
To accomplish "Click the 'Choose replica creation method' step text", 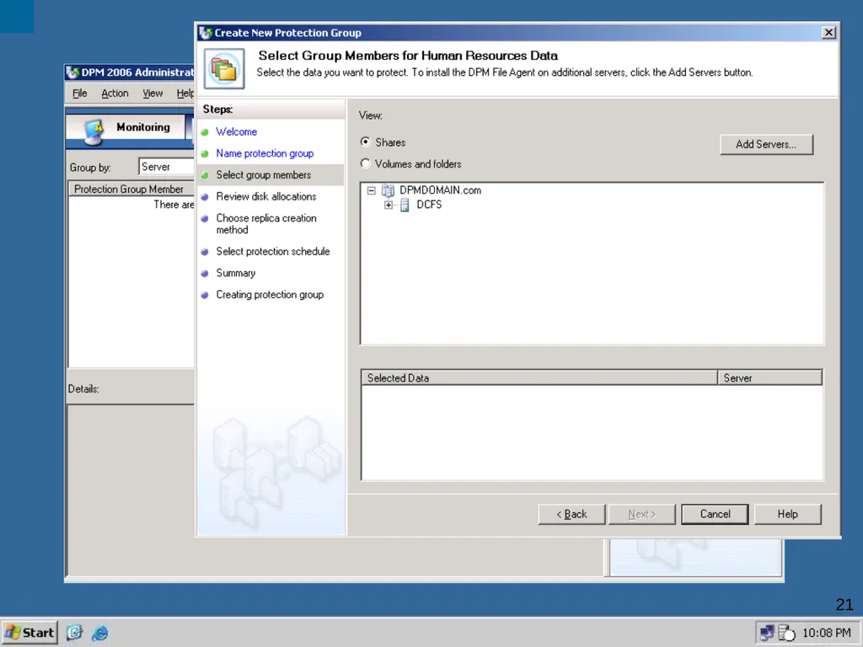I will click(266, 224).
